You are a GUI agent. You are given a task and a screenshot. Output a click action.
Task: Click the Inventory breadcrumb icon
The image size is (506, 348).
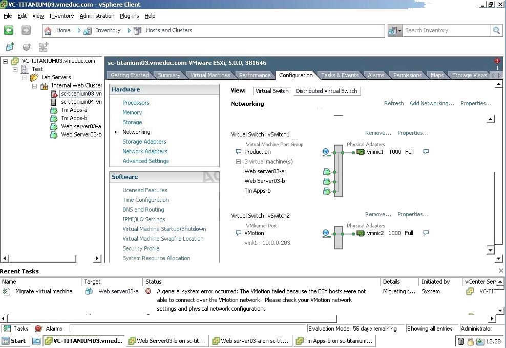tap(88, 31)
